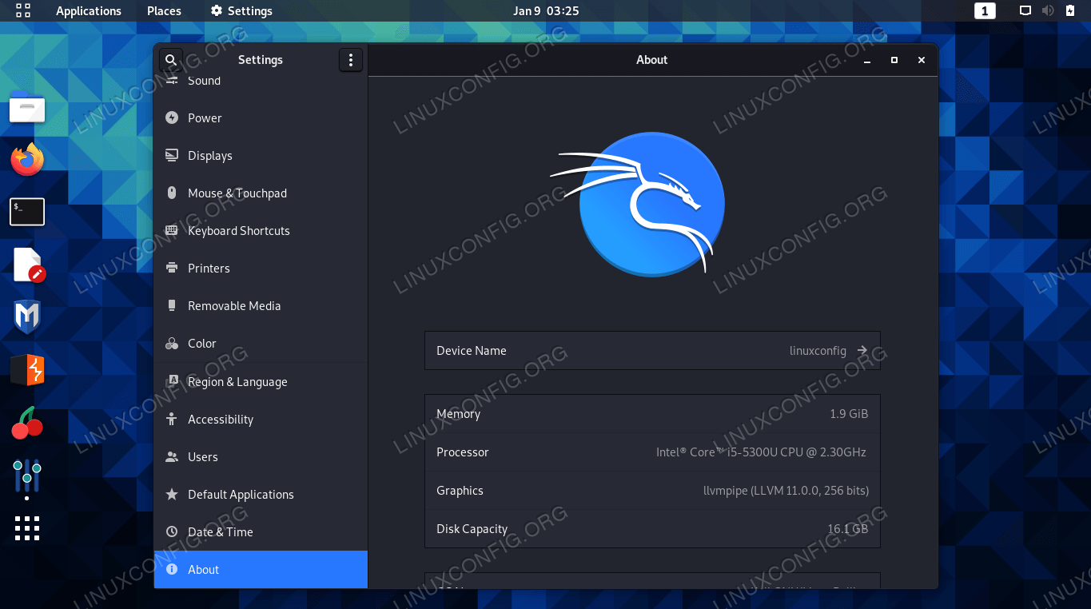
Task: Select Displays in the Settings sidebar
Action: 261,156
